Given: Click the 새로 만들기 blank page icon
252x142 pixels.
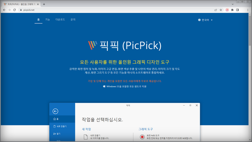Looking at the screenshot, I should click(86, 137).
